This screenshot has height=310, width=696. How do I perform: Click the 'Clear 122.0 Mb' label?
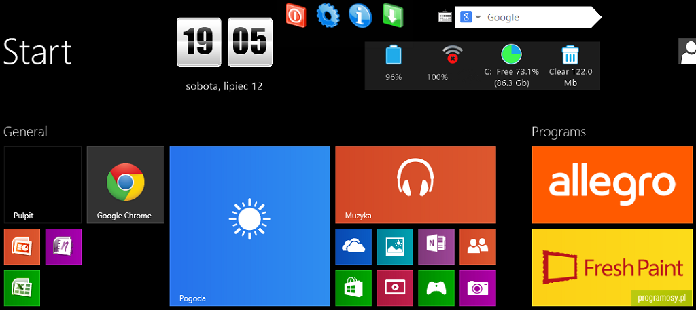(x=571, y=77)
